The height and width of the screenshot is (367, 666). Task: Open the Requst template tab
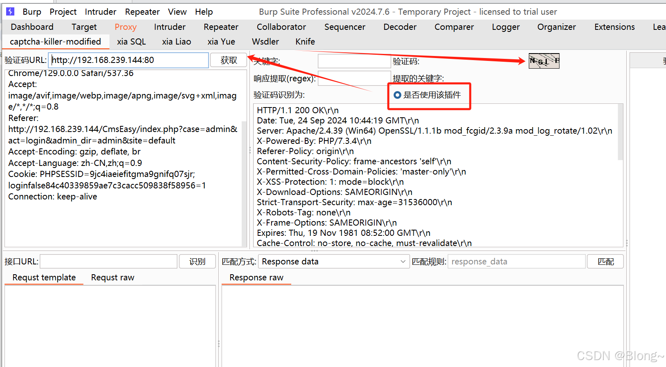click(x=44, y=277)
